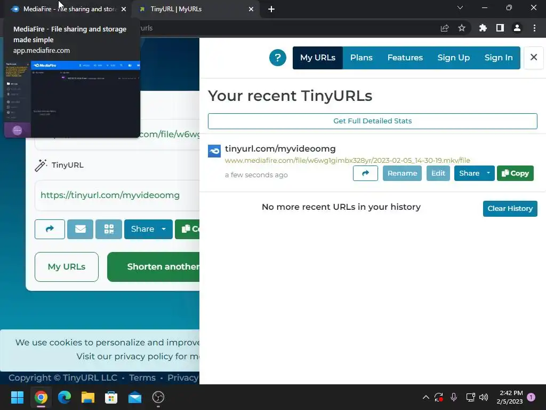Image resolution: width=546 pixels, height=410 pixels.
Task: Click the MediaFire favicon beside tinyurl.com/myvideoomg
Action: pyautogui.click(x=214, y=151)
